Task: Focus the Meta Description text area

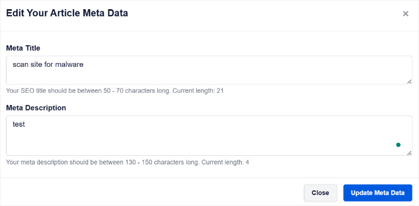Action: [x=209, y=136]
